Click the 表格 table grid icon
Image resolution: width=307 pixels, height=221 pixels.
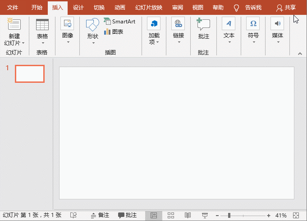(42, 24)
